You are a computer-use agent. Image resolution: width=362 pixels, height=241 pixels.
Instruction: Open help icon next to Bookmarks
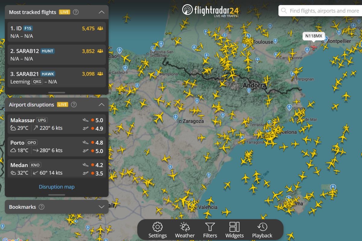[42, 207]
